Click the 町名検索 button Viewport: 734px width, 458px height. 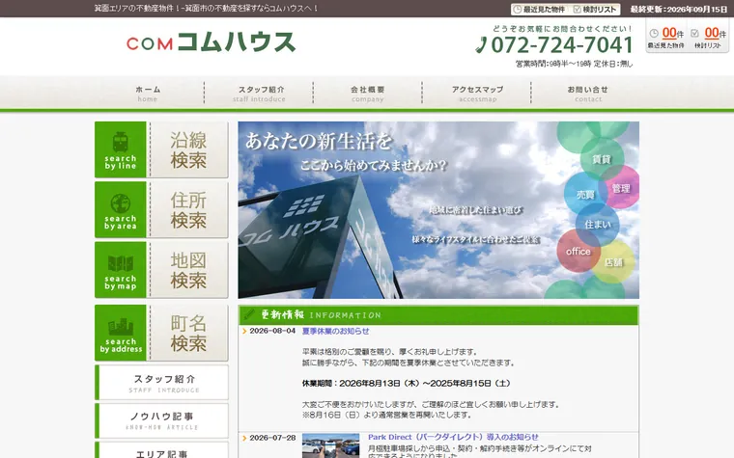tap(161, 333)
